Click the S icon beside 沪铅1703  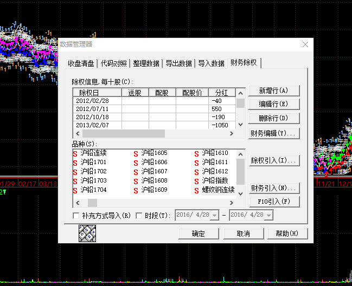pos(75,181)
